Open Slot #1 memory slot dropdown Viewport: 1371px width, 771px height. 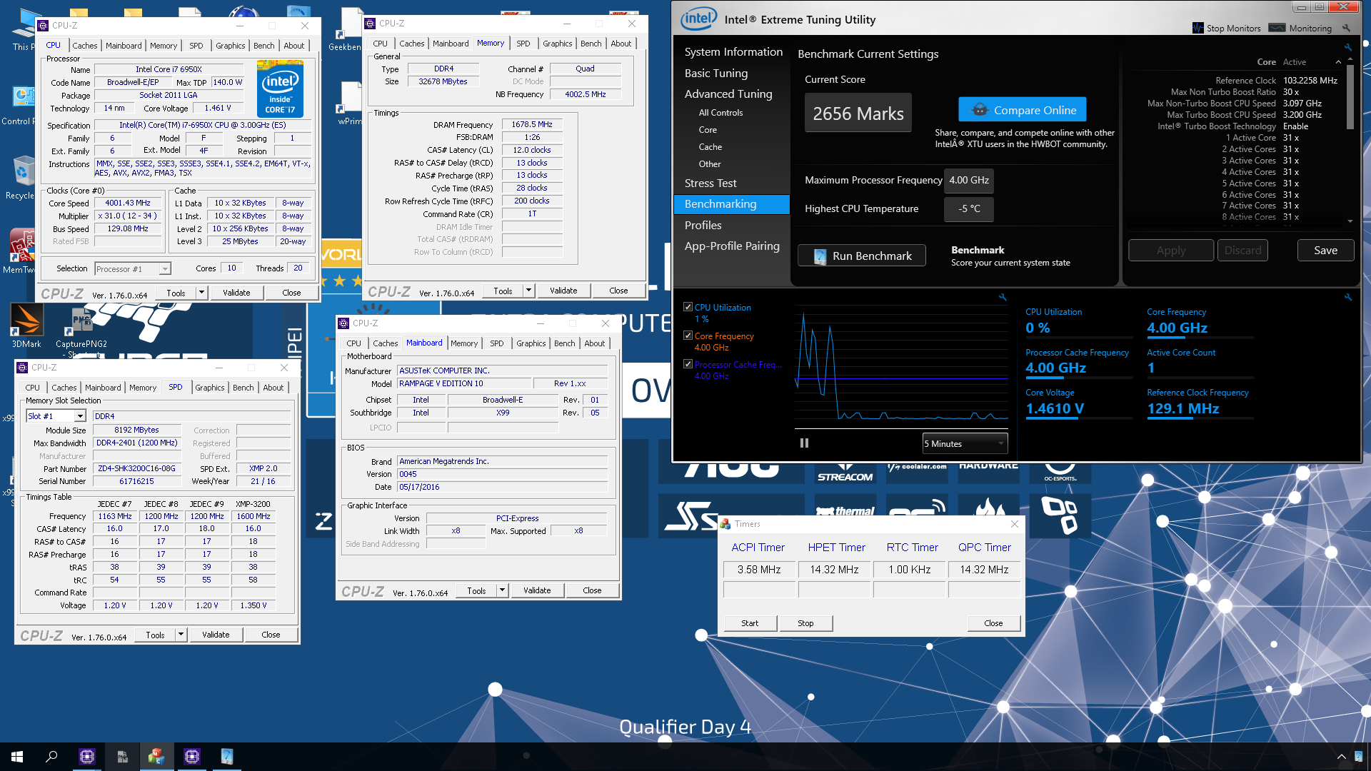(56, 416)
